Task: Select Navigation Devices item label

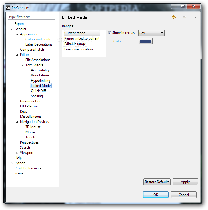Action: point(34,122)
